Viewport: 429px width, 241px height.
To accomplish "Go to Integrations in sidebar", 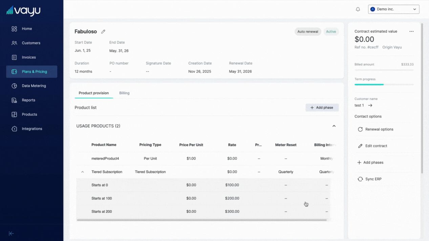I will point(31,129).
